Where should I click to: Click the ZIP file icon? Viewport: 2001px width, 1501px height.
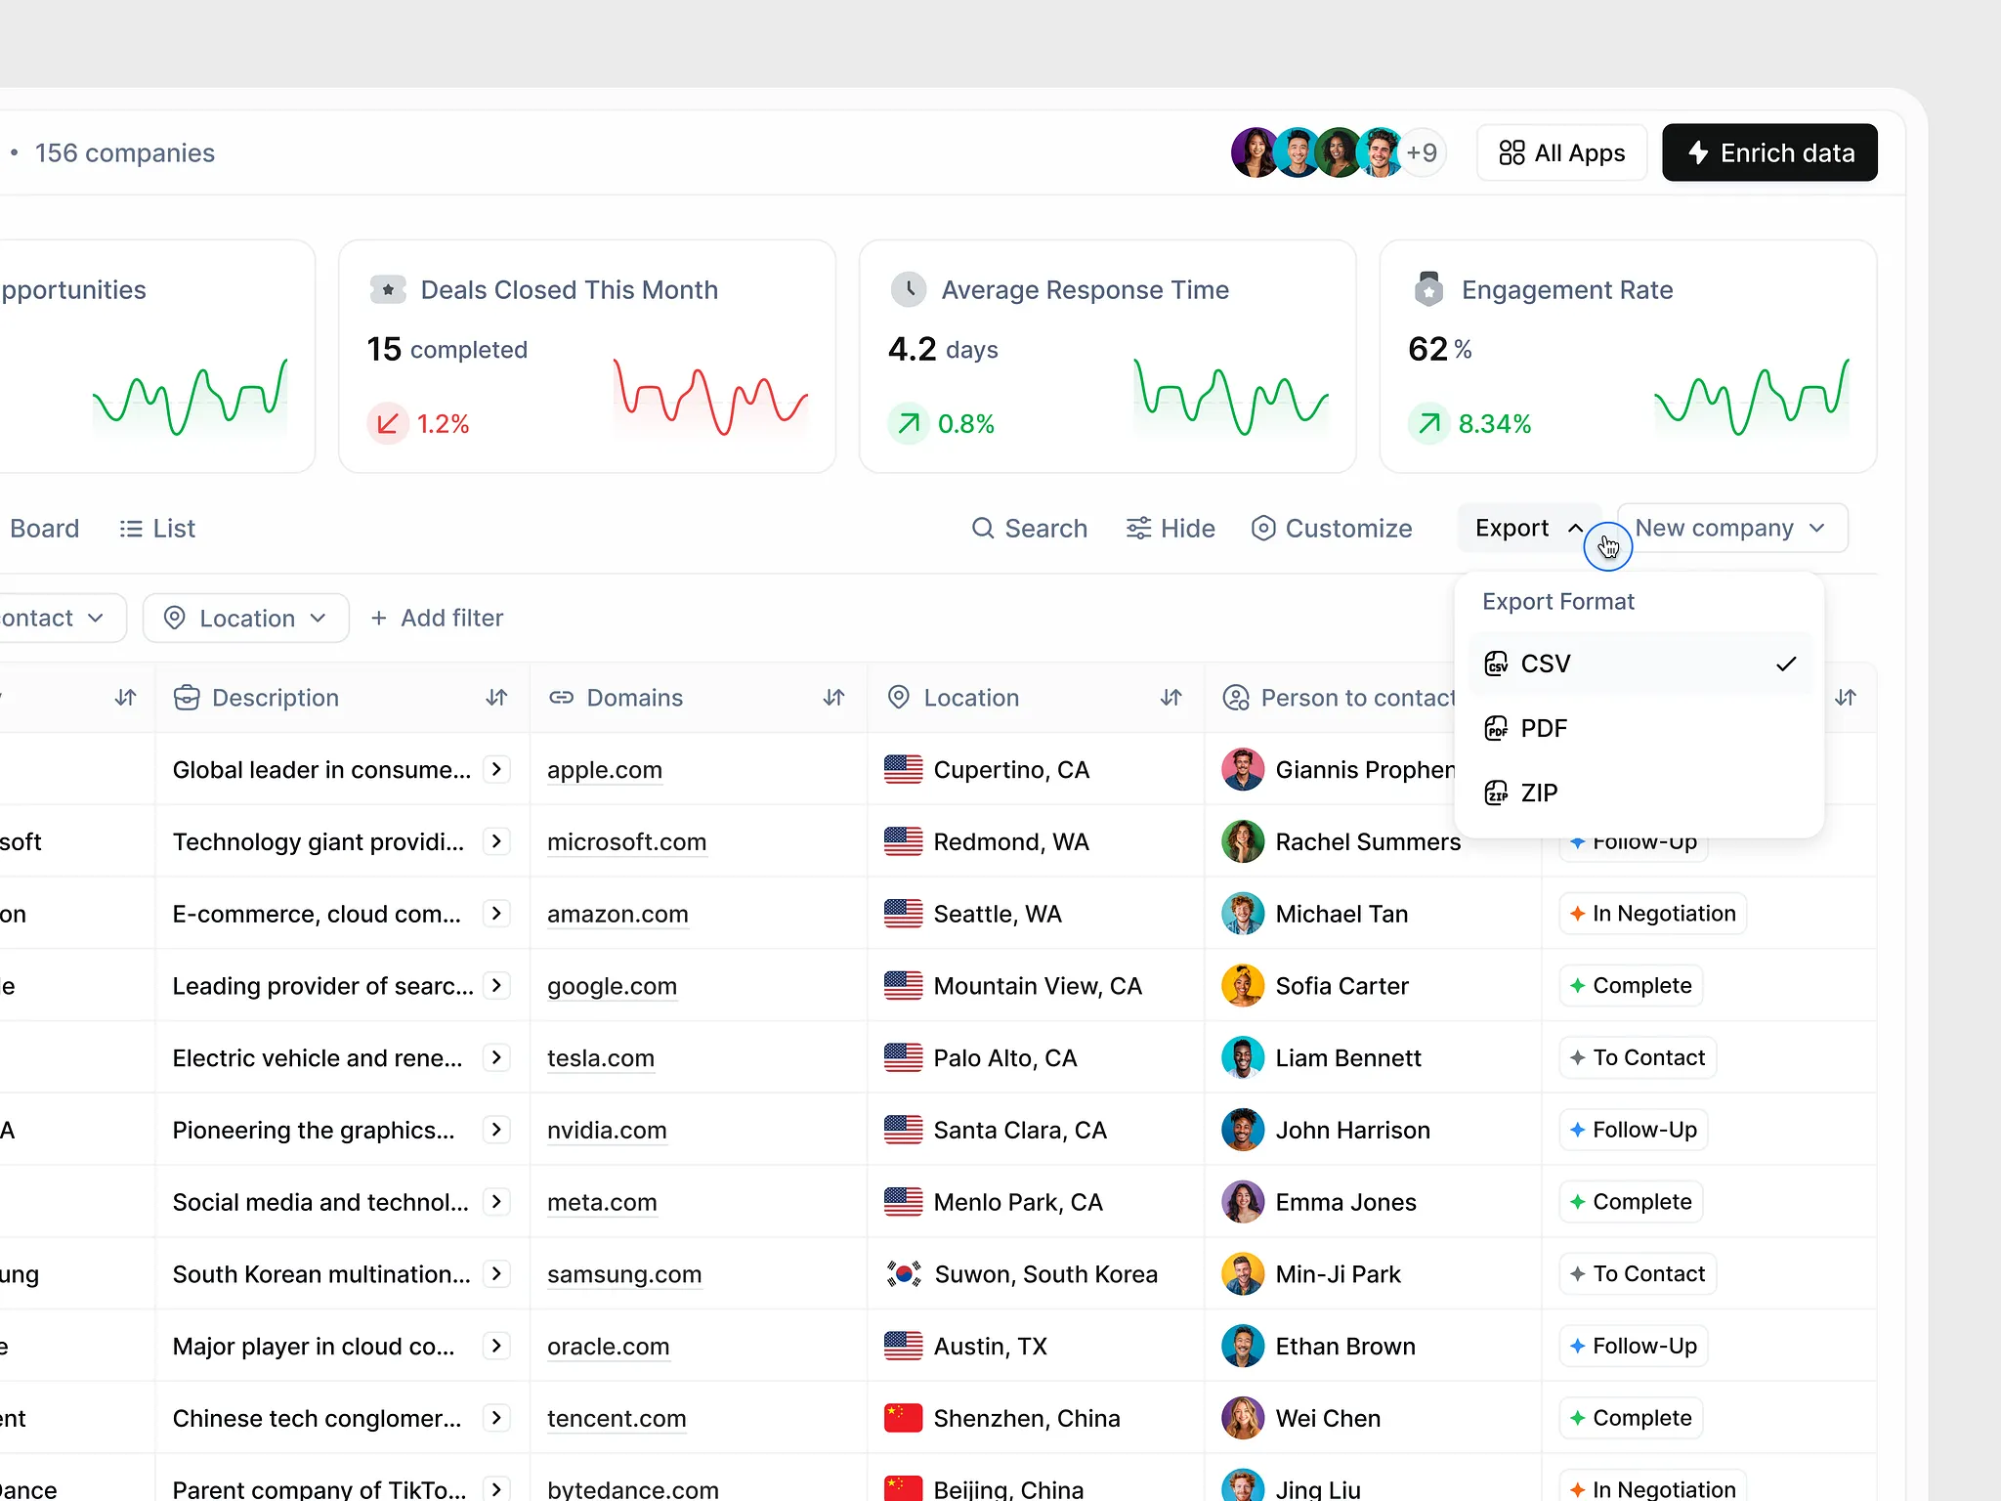(x=1496, y=793)
